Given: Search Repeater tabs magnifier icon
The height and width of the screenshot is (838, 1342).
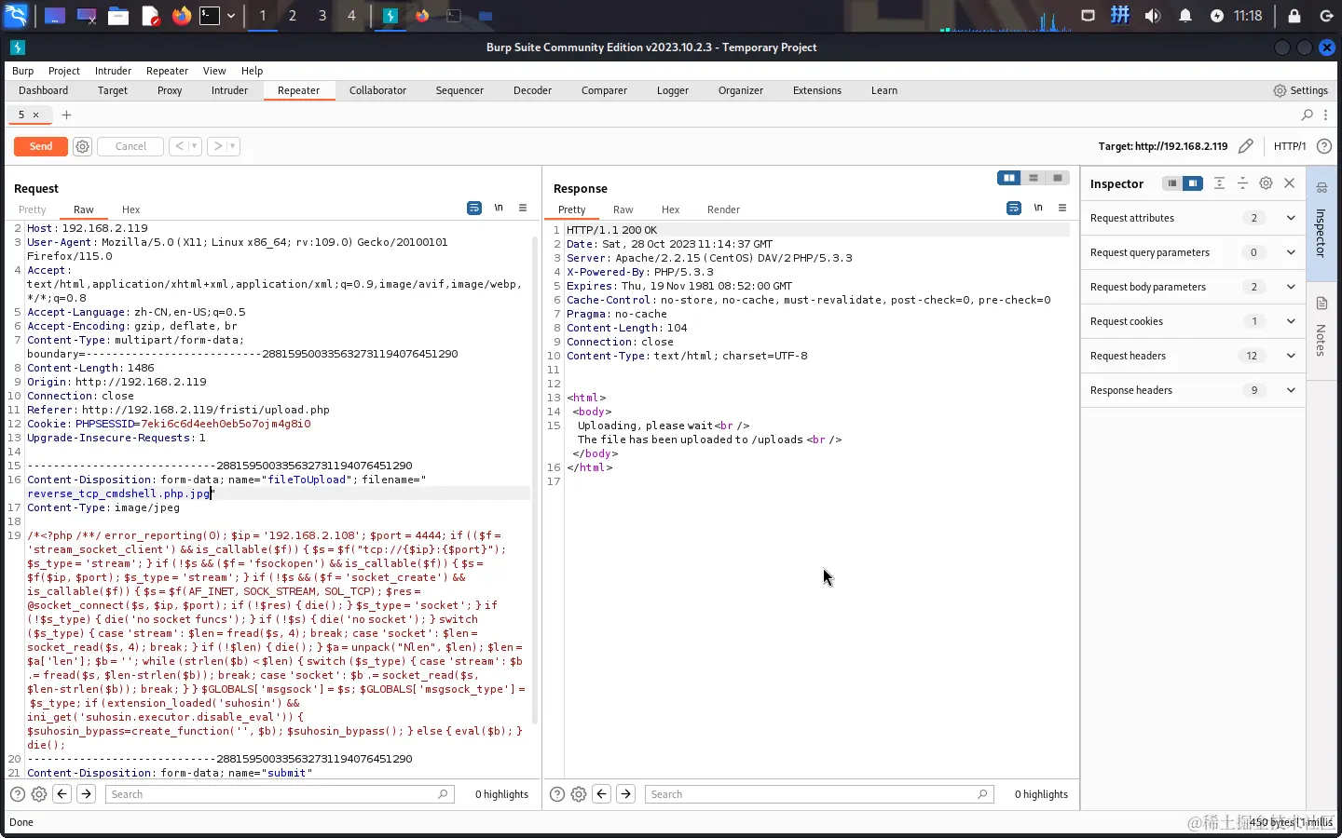Looking at the screenshot, I should (1307, 115).
